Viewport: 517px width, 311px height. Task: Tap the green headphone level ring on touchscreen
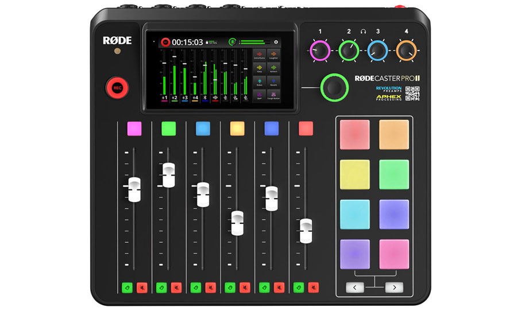(233, 42)
